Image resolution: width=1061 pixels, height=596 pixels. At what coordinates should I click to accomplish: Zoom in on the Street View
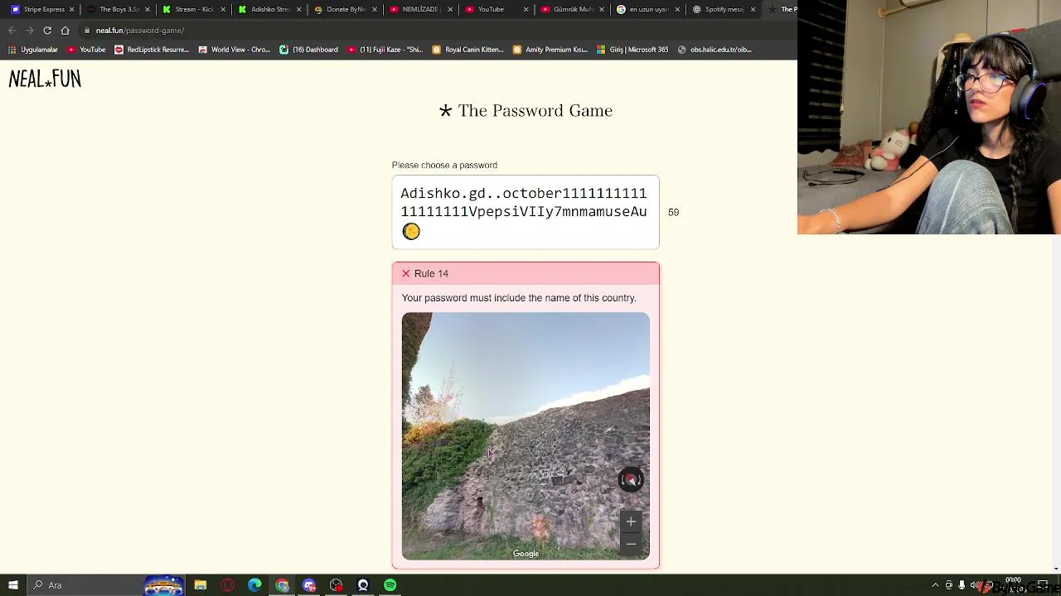631,521
